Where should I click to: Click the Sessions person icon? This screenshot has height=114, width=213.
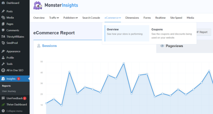39,46
